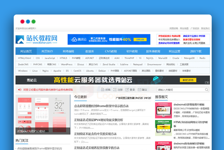
Task: Click the red window dot
Action: pyautogui.click(x=22, y=22)
